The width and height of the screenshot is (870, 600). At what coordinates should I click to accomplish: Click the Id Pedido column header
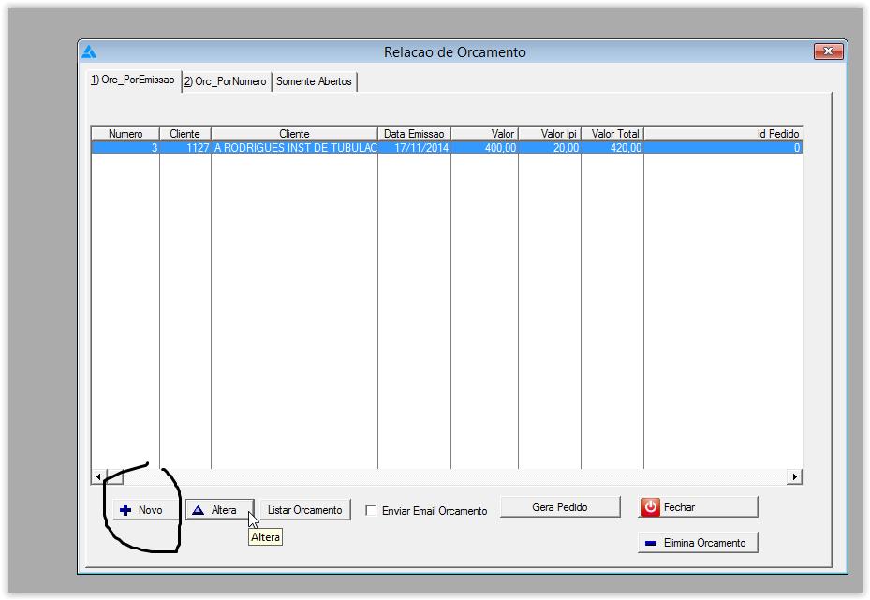pos(724,134)
